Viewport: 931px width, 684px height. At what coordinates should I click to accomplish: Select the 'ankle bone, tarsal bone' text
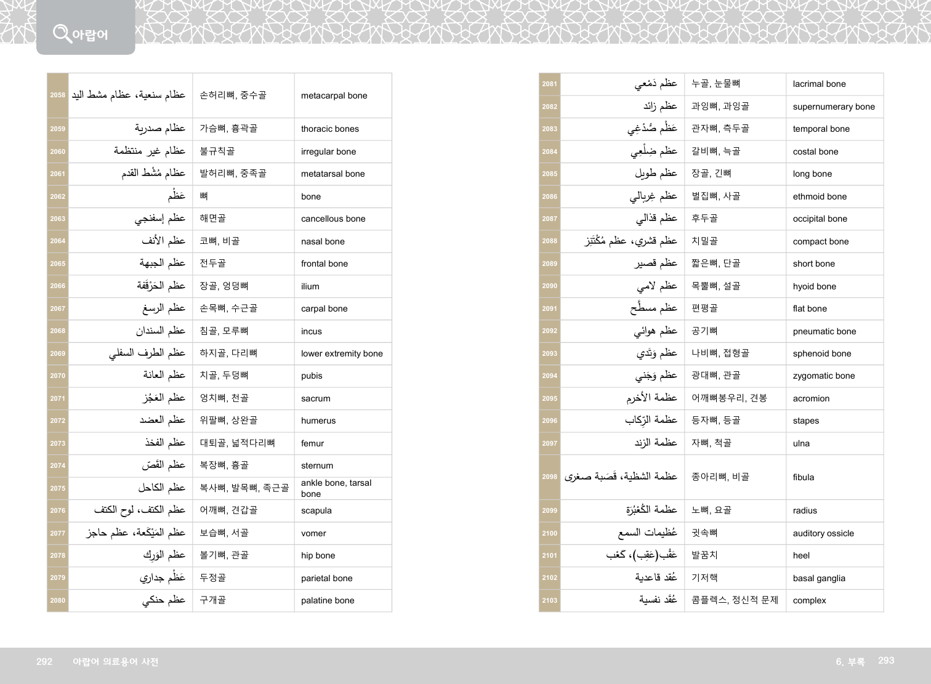(336, 488)
